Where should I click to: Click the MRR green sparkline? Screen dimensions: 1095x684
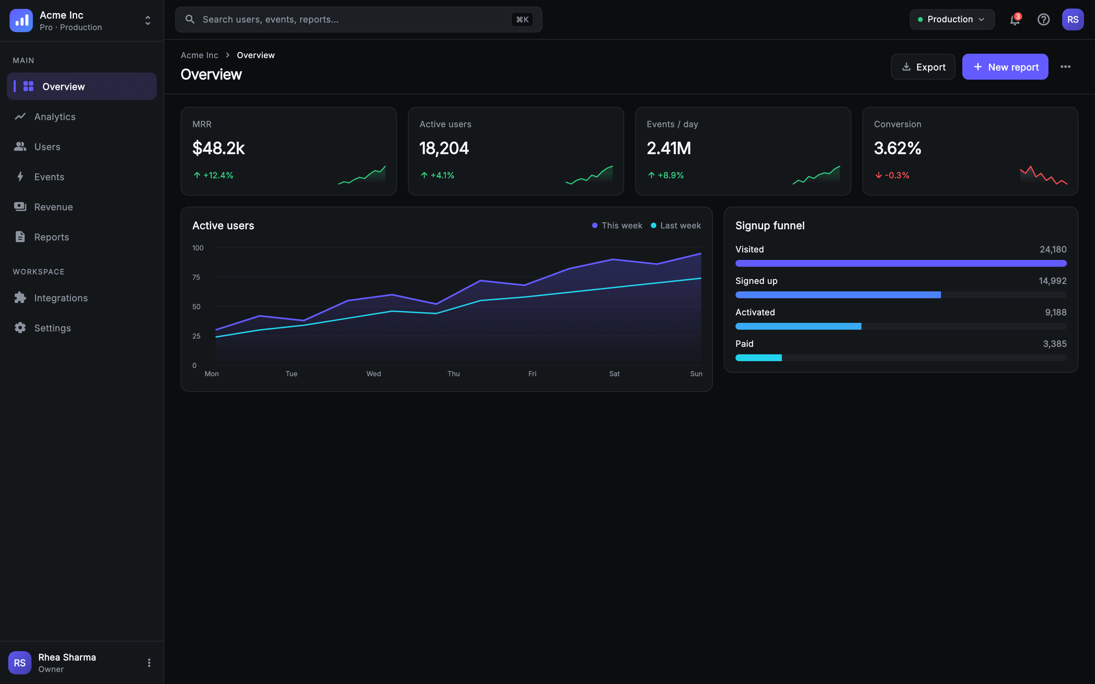[362, 175]
